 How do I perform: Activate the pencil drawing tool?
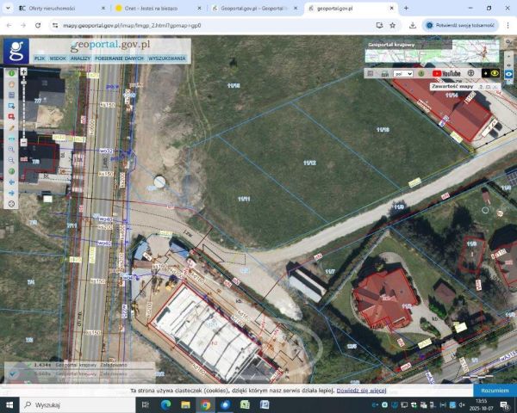pos(11,128)
